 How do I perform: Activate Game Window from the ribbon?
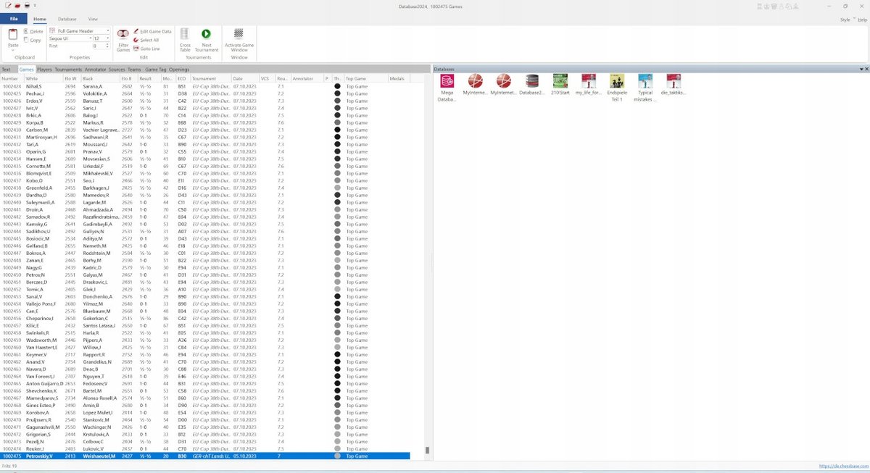coord(239,38)
